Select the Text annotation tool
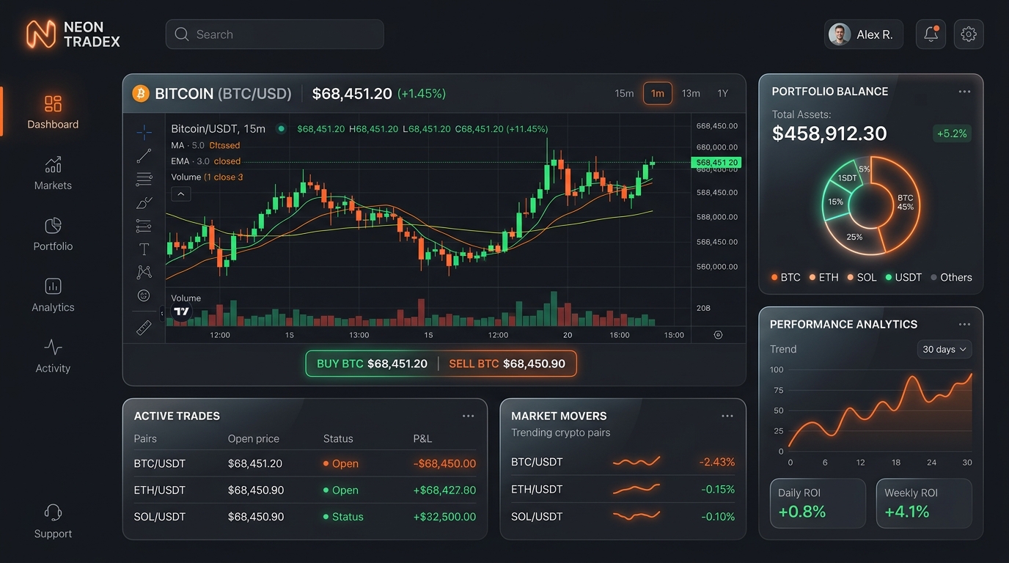The width and height of the screenshot is (1009, 563). point(144,249)
